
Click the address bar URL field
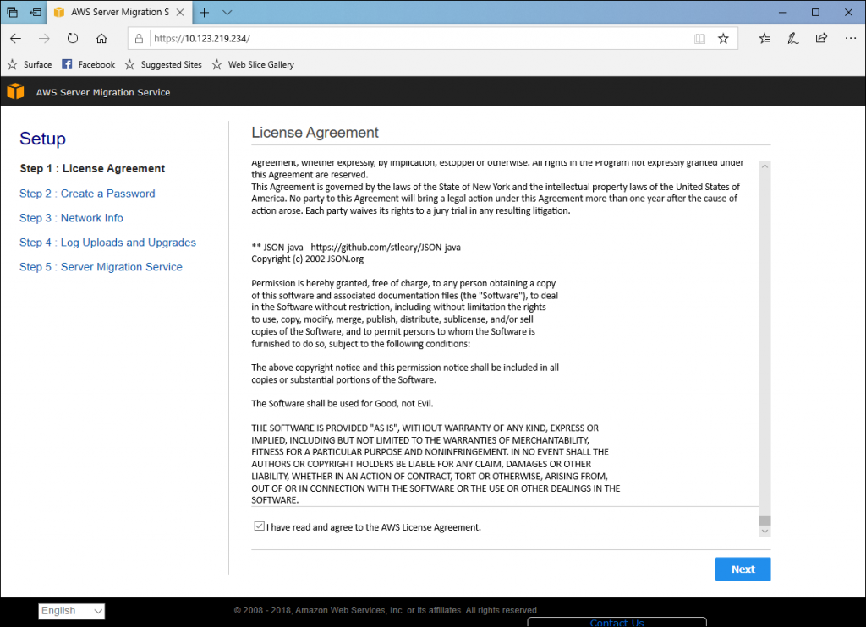[414, 38]
